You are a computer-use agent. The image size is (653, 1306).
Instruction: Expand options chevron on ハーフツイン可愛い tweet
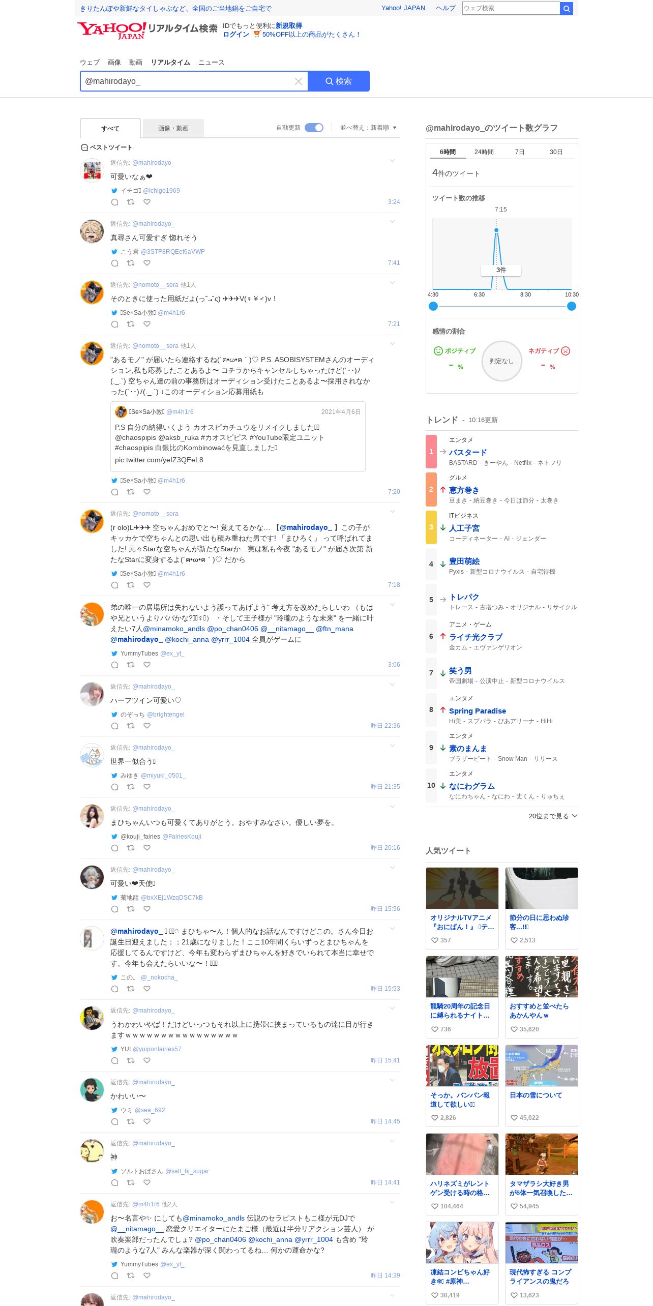[x=392, y=685]
